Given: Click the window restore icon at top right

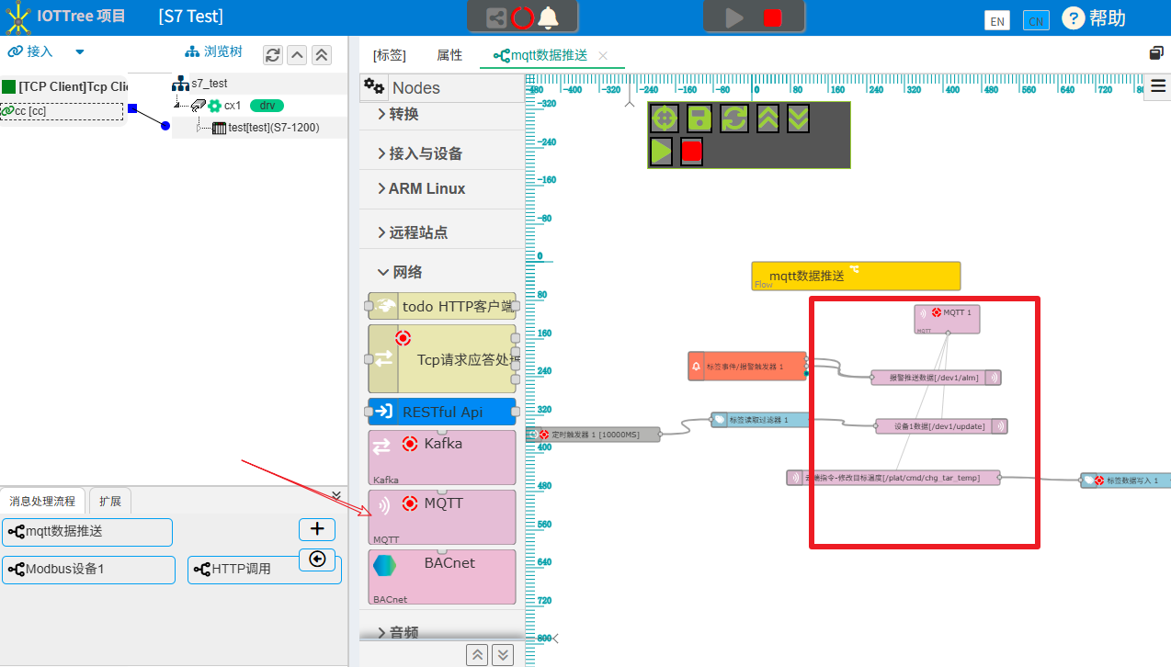Looking at the screenshot, I should [1156, 53].
